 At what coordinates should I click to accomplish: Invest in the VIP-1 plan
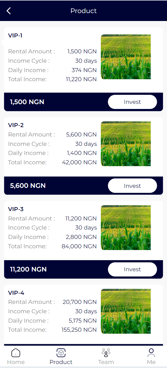click(132, 102)
